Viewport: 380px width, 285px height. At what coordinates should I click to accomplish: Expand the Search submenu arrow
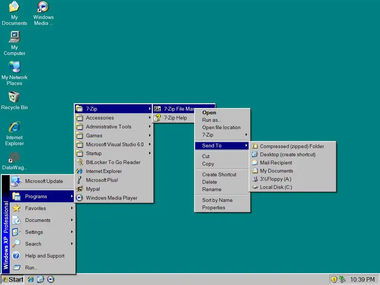click(x=72, y=243)
